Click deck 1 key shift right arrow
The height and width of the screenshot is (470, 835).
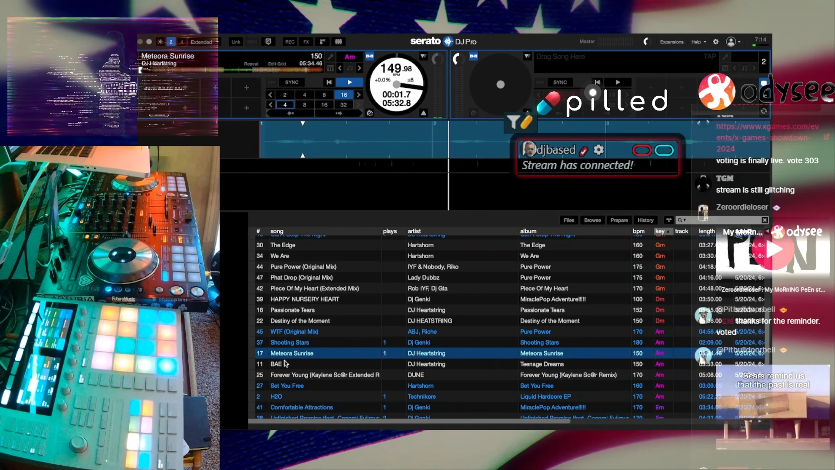359,68
